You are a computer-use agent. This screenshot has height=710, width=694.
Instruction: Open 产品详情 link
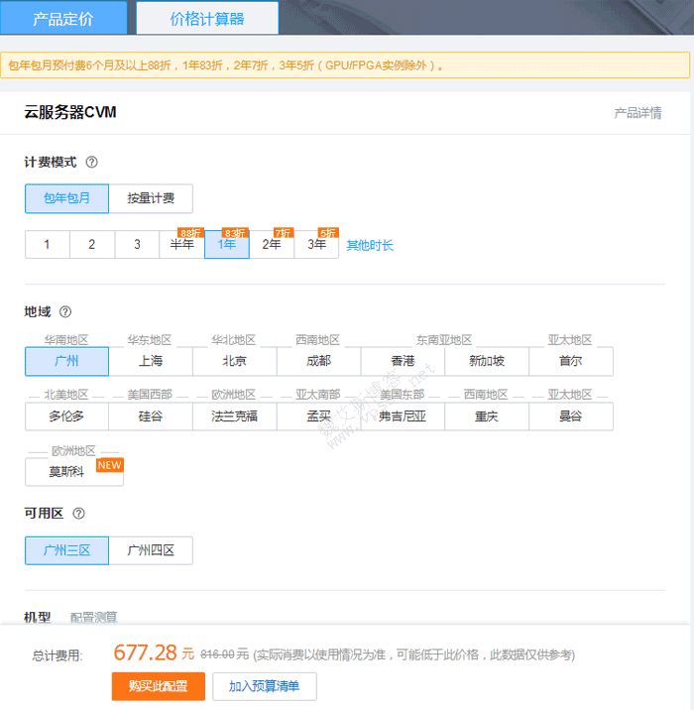[x=637, y=113]
